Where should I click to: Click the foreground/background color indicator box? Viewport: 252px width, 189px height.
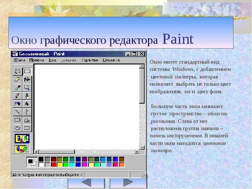tap(32, 162)
